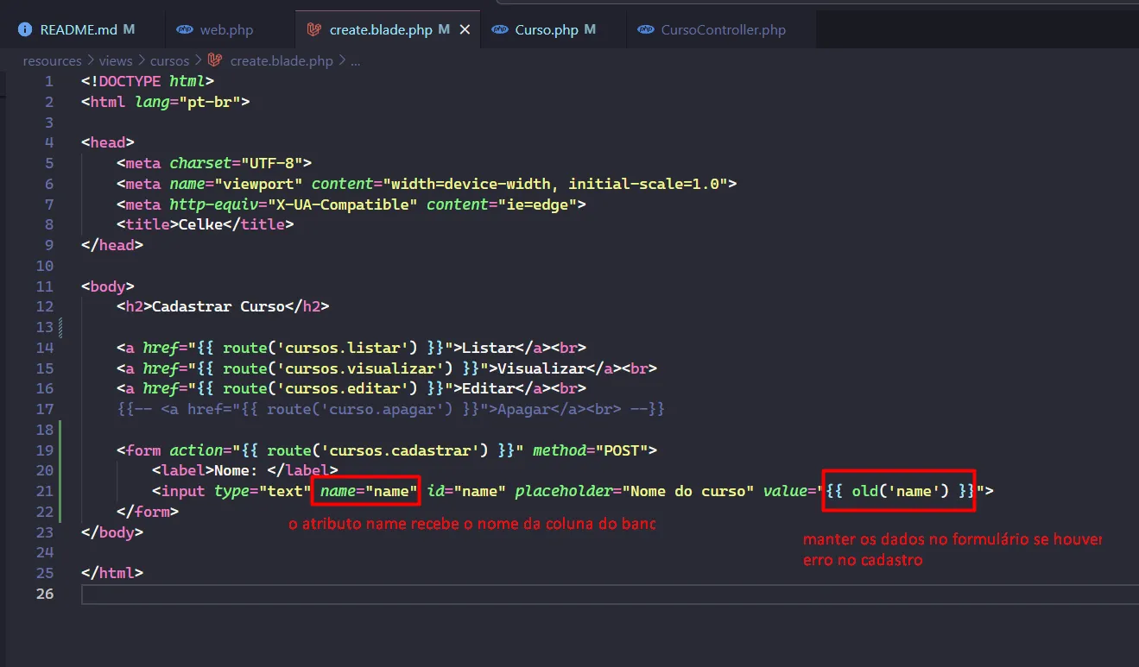Select line 21 by its line number

click(x=45, y=491)
